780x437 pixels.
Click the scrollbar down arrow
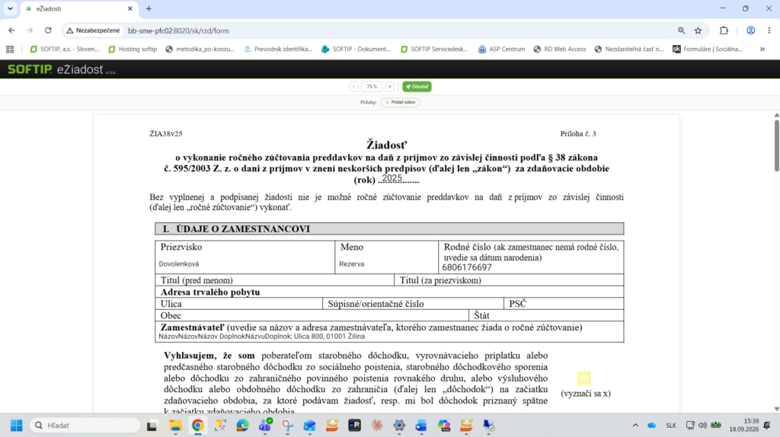[x=776, y=409]
